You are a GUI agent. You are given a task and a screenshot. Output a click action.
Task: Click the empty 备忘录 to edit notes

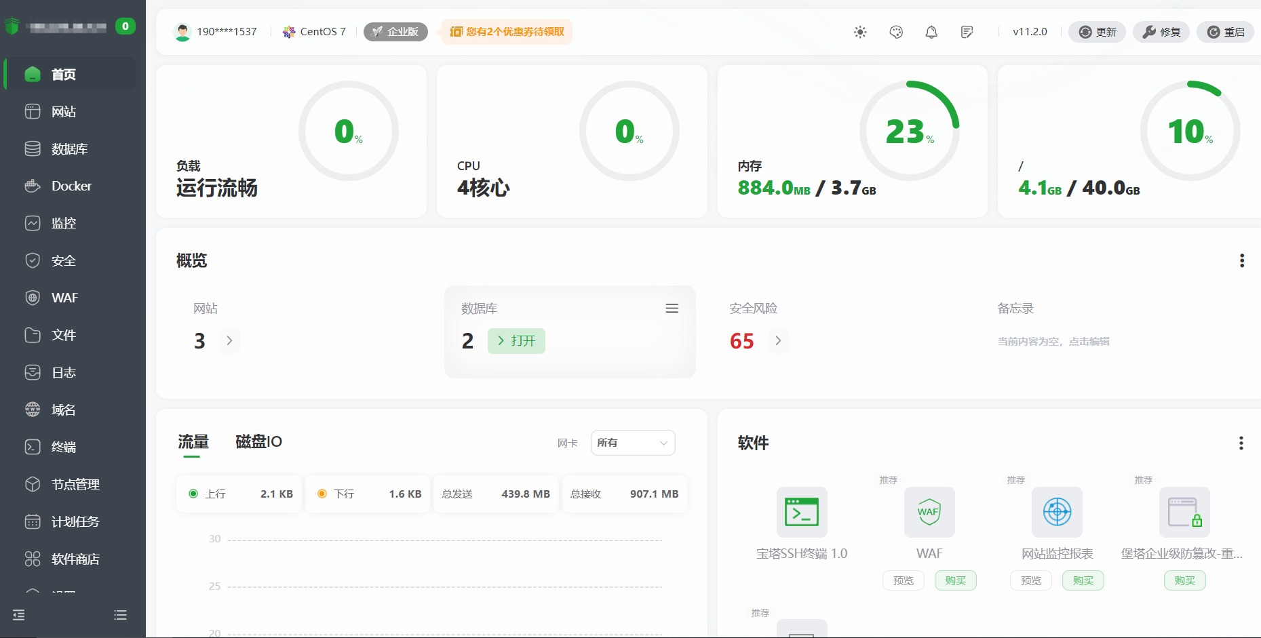[1052, 342]
